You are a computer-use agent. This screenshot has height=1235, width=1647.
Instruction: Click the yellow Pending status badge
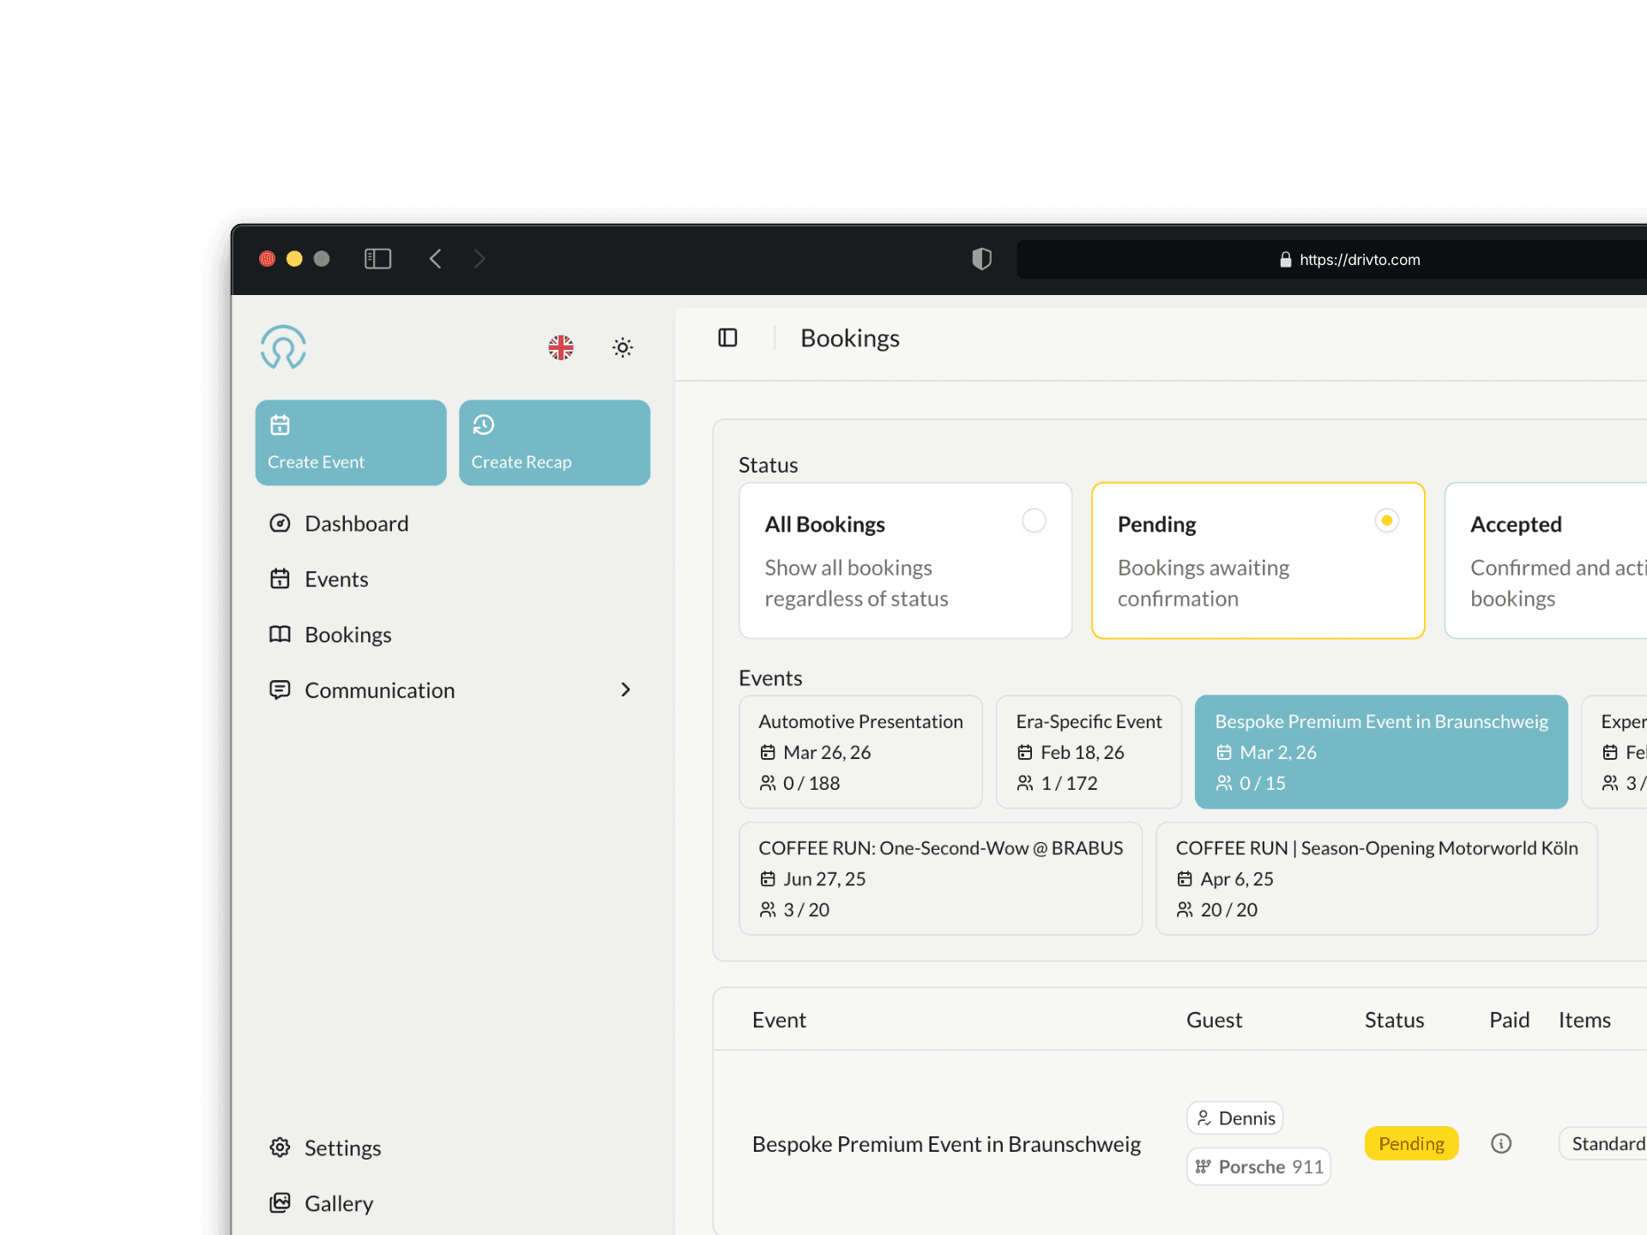(x=1411, y=1143)
